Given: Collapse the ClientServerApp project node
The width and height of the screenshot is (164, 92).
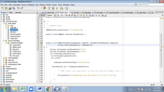Looking at the screenshot, I should click(x=2, y=21).
